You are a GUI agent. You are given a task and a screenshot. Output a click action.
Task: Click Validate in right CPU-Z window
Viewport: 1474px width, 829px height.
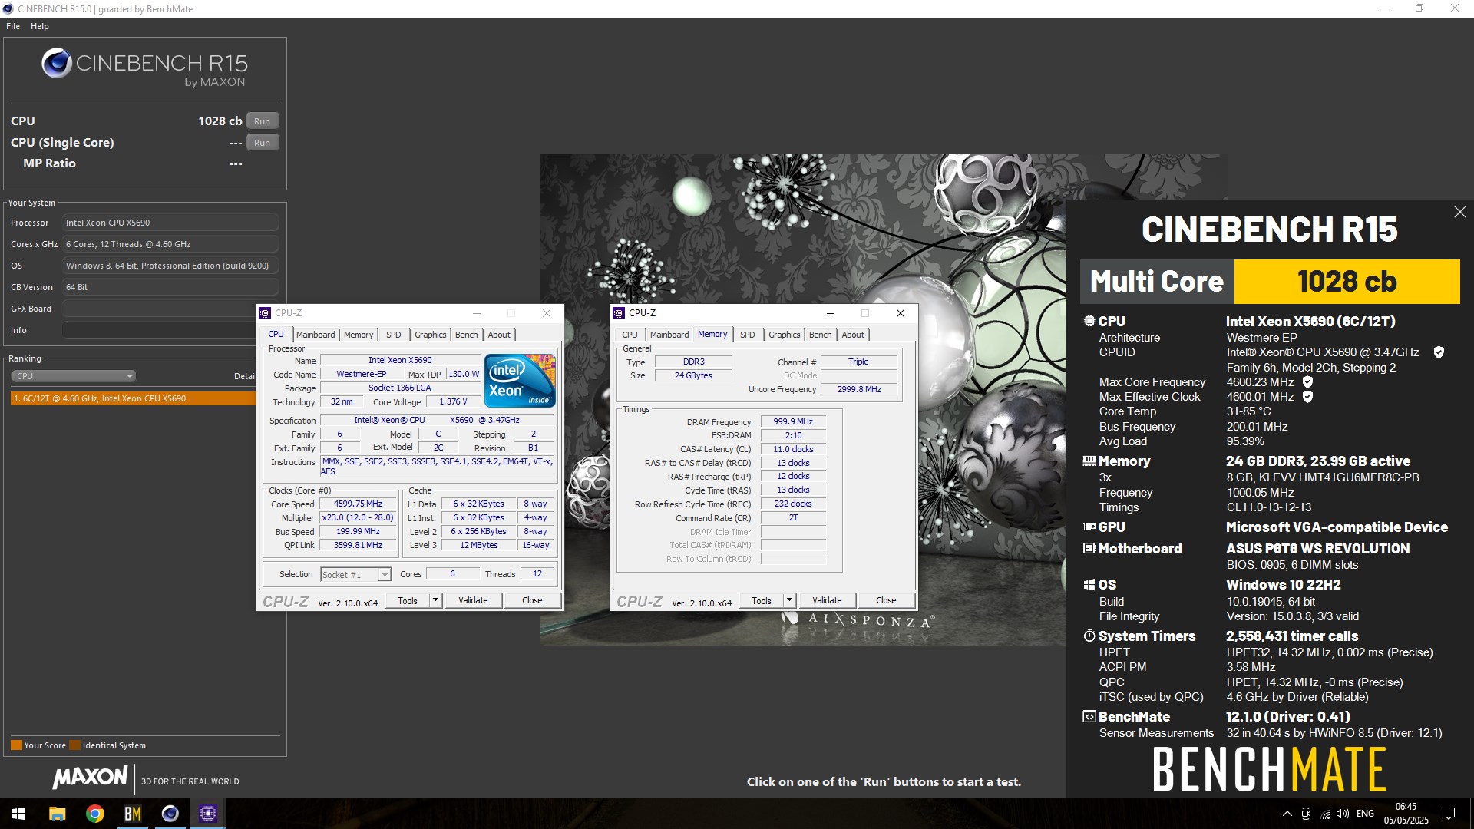[827, 601]
